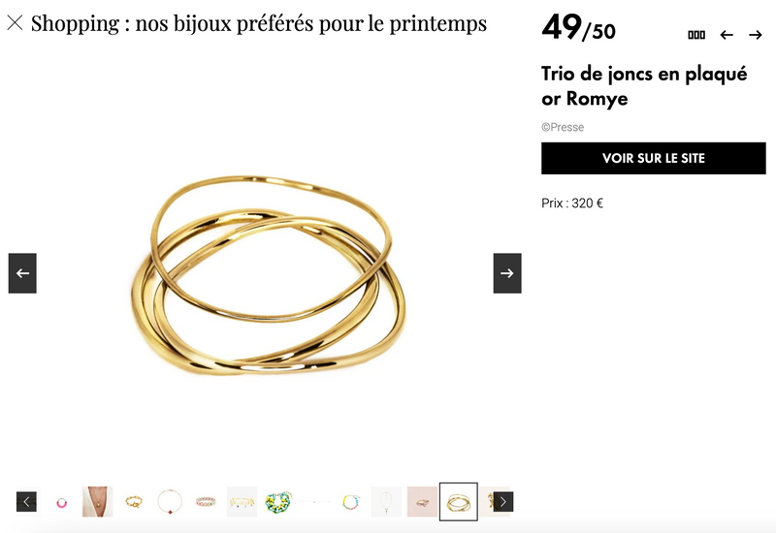Close the shopping gallery with the X icon

tap(15, 22)
